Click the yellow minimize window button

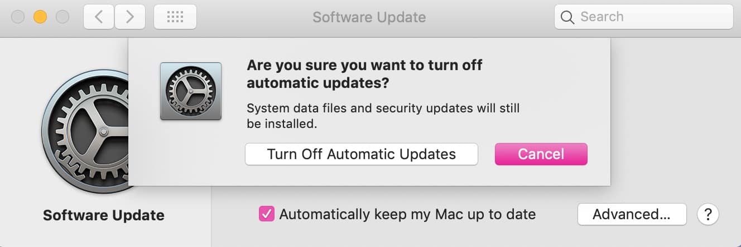(40, 17)
